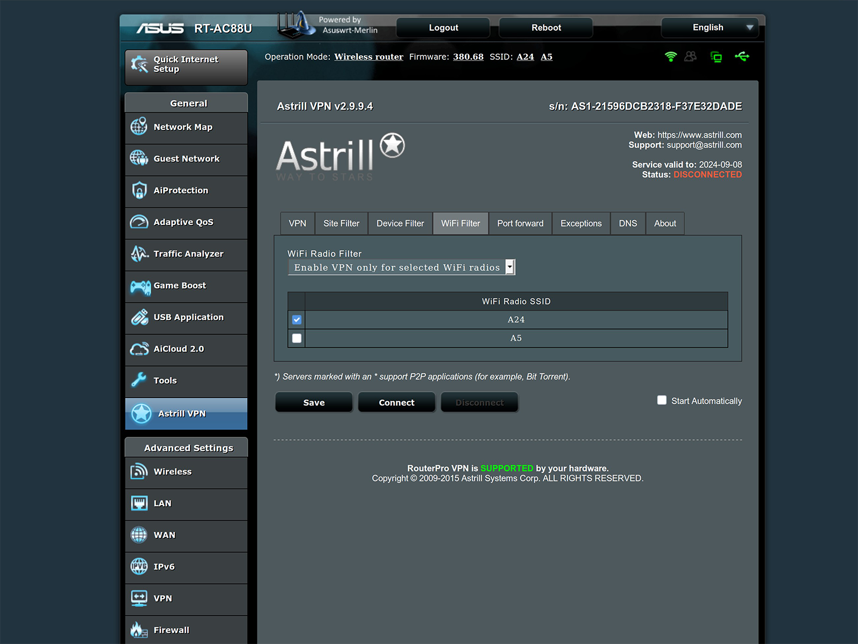This screenshot has width=858, height=644.
Task: Open the English language dropdown
Action: (709, 27)
